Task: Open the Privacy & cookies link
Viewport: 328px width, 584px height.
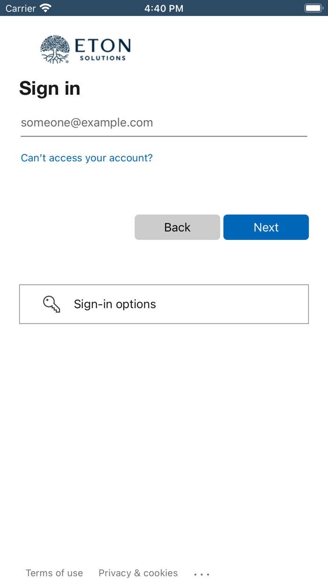Action: (138, 573)
